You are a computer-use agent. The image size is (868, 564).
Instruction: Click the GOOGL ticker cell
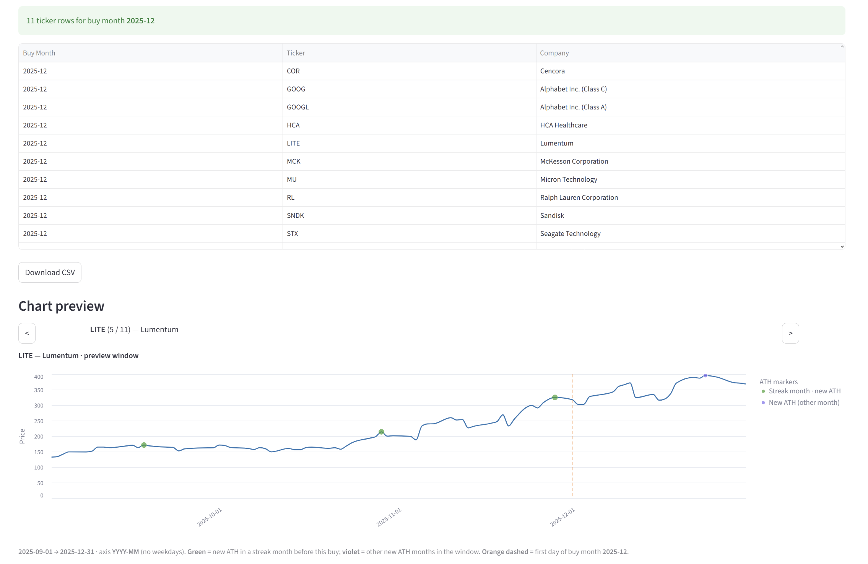tap(297, 107)
